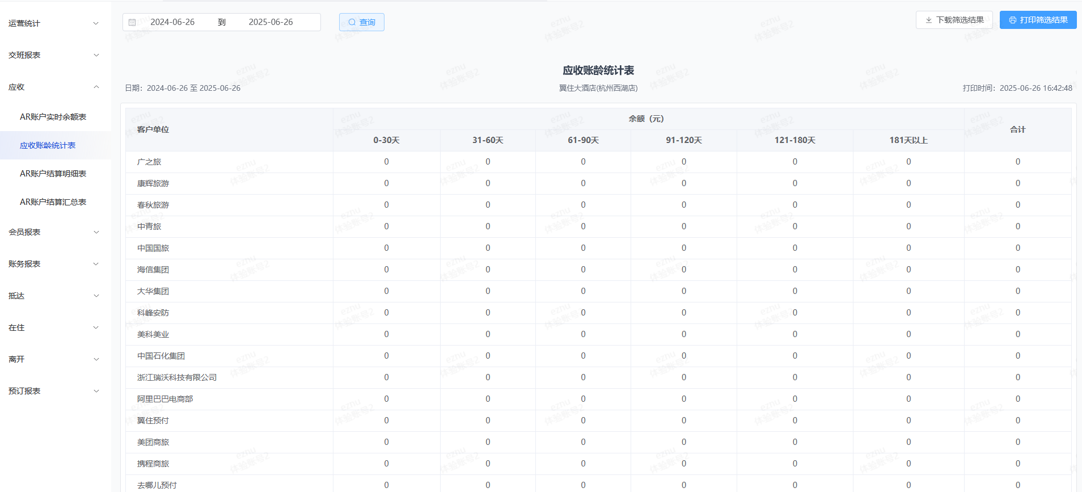
Task: Expand the 离开 sidebar menu
Action: pyautogui.click(x=56, y=359)
